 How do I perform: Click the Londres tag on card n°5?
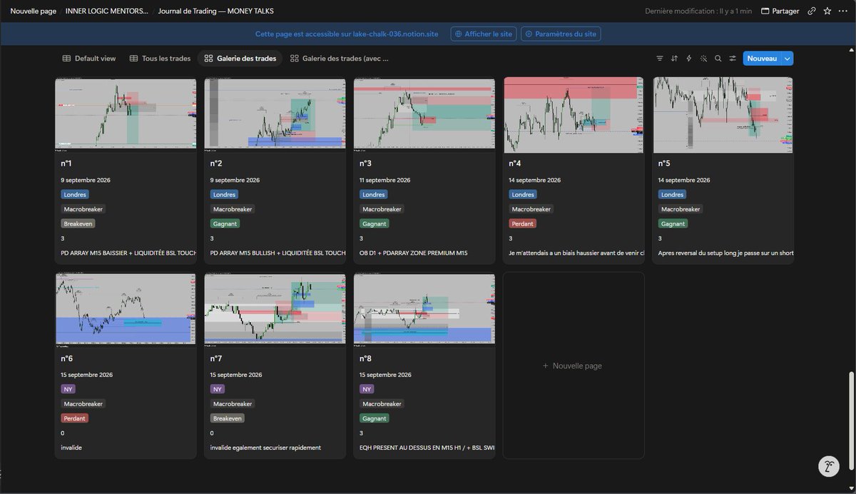tap(672, 194)
